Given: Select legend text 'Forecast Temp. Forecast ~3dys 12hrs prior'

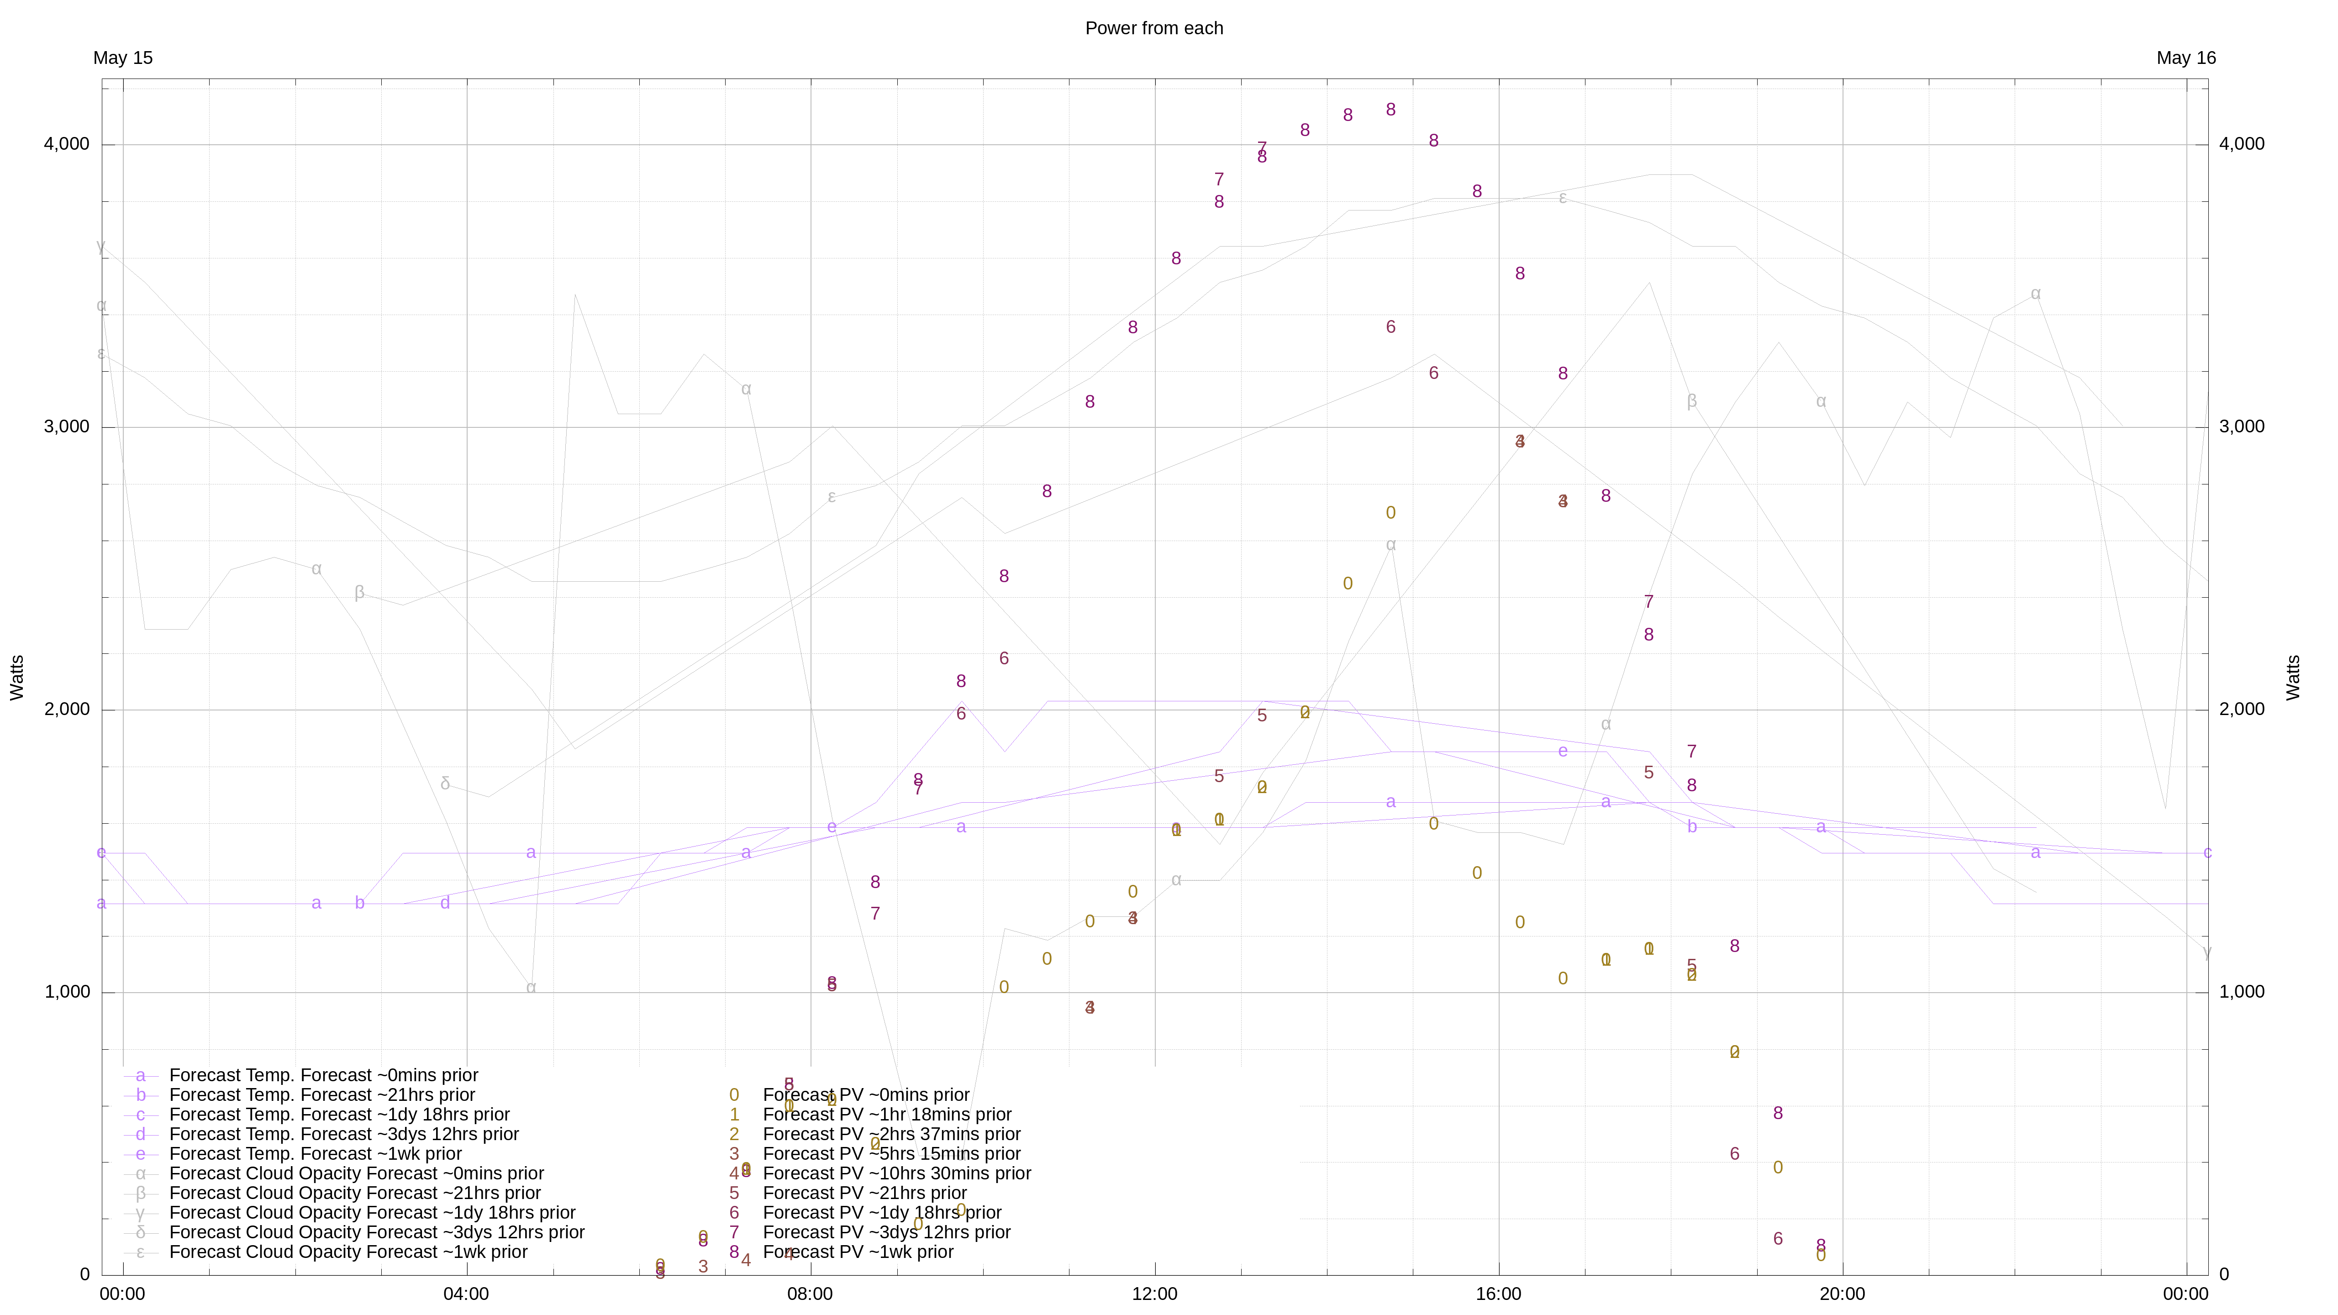Looking at the screenshot, I should point(344,1134).
